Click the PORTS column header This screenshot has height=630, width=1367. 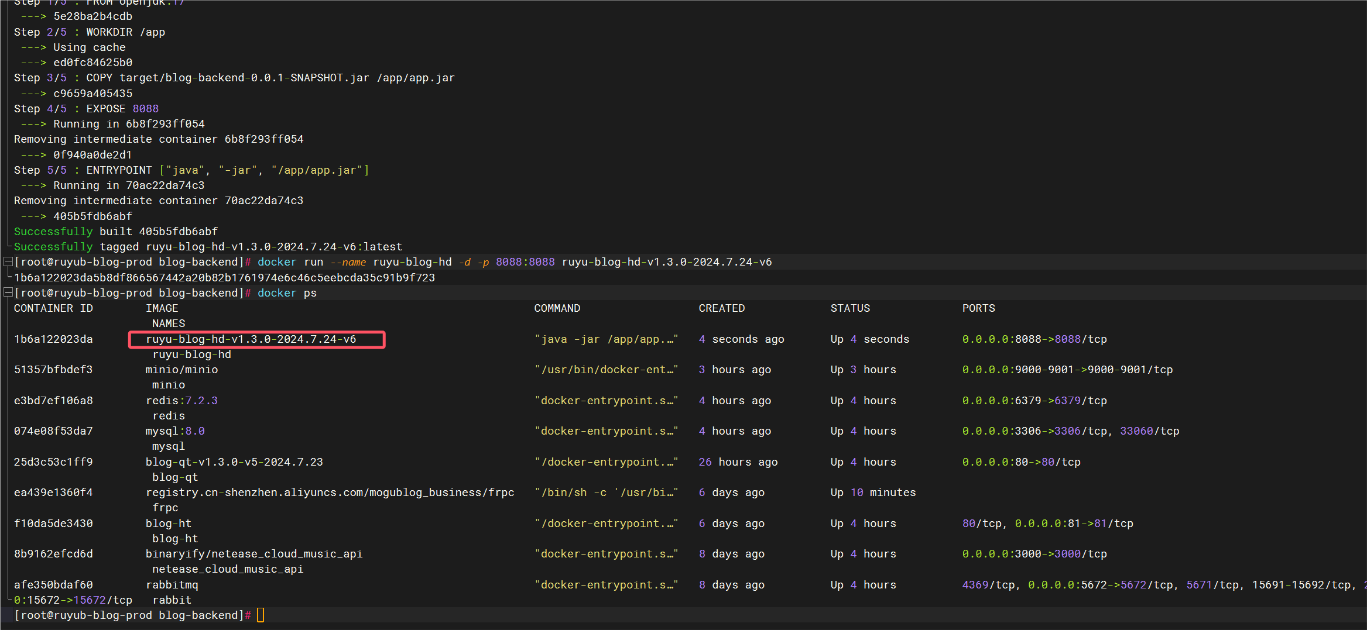point(979,308)
